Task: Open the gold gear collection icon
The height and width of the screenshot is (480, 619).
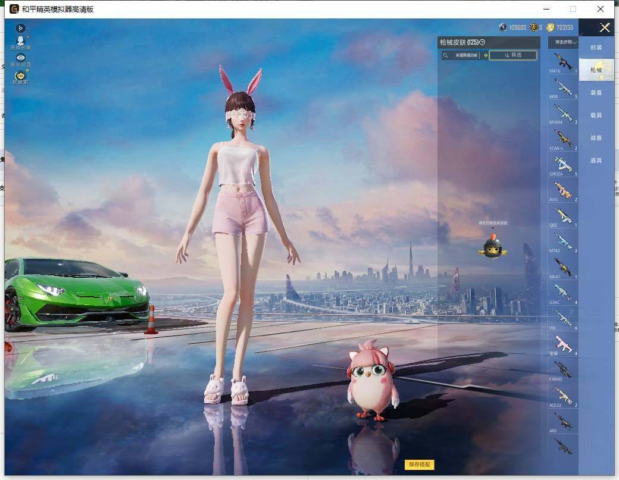Action: (20, 77)
